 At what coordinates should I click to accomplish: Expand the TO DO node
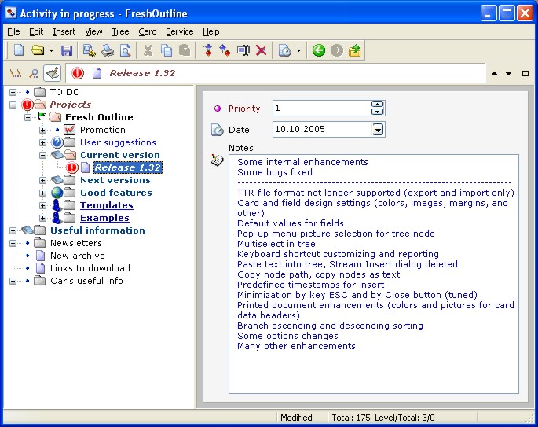click(13, 92)
